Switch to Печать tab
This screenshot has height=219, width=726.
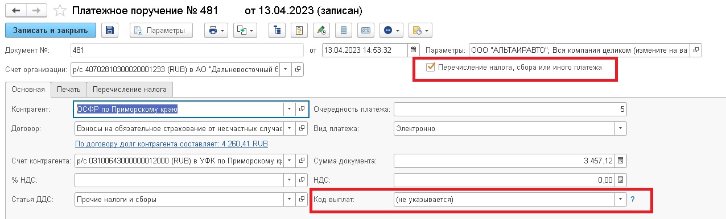(x=69, y=89)
